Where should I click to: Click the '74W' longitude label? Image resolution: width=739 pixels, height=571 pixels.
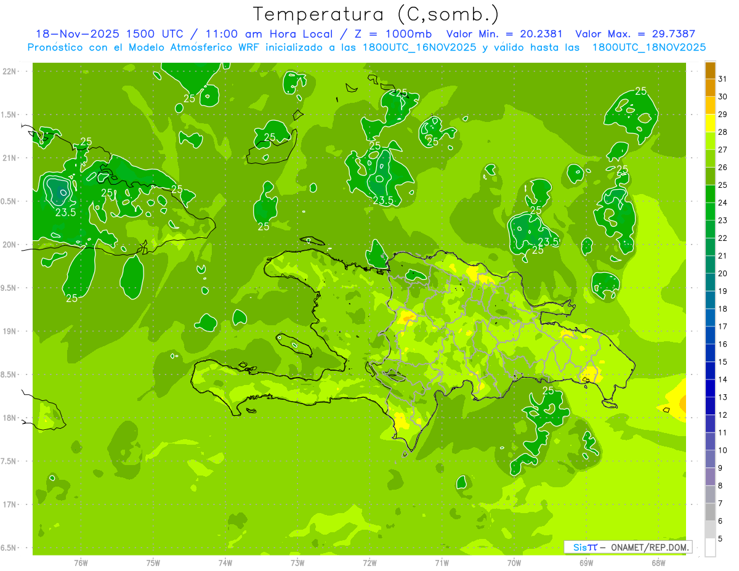click(225, 562)
